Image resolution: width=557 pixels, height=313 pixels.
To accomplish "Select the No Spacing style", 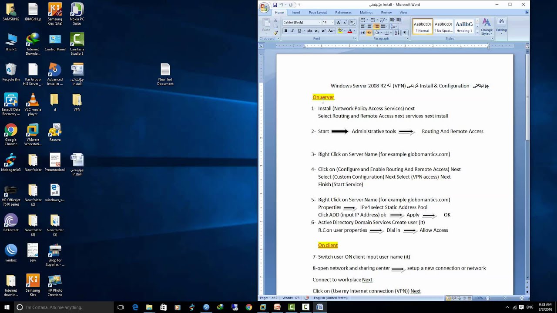I will click(443, 27).
